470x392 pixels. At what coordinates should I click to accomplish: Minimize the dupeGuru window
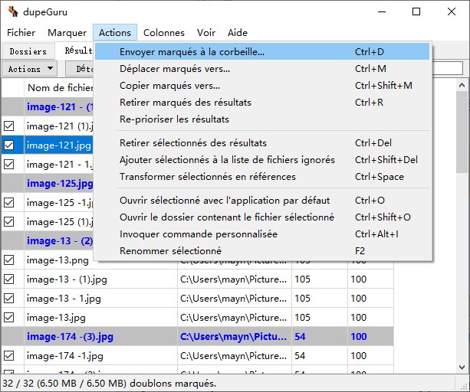coord(382,11)
